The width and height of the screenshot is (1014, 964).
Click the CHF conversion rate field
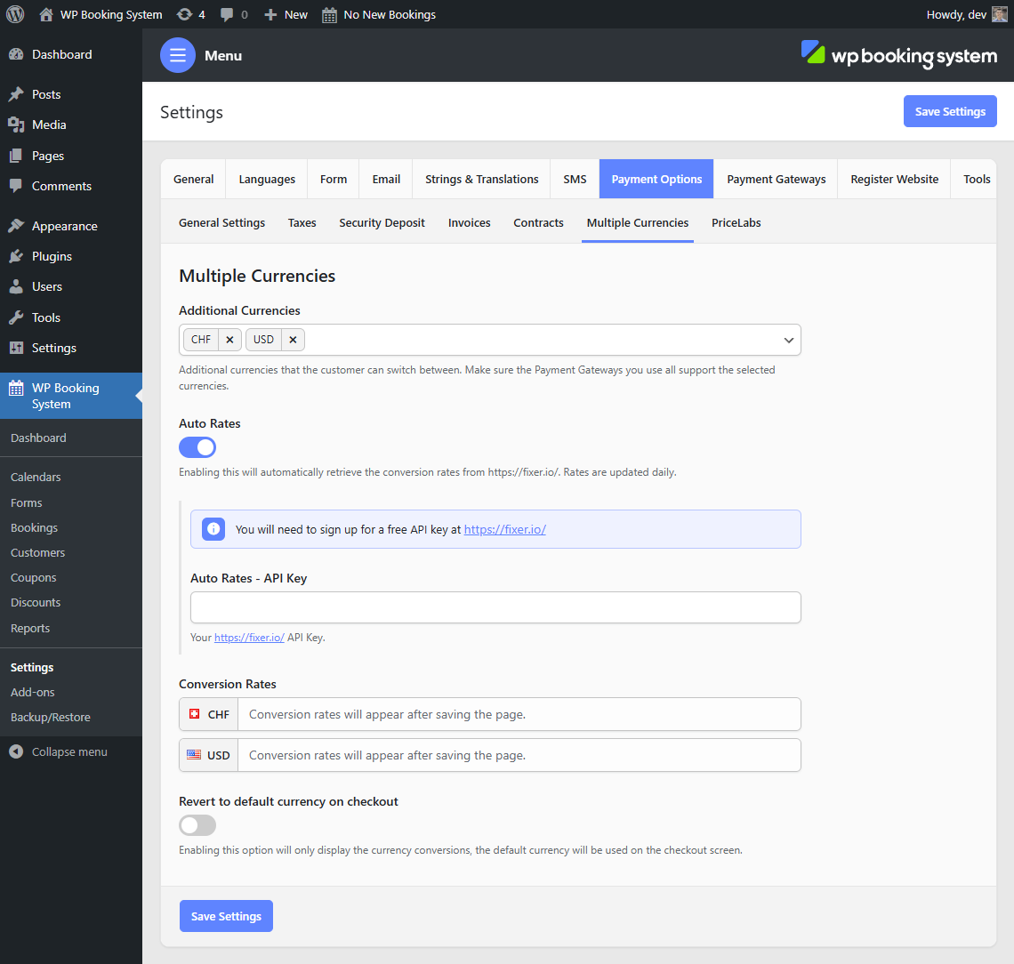pyautogui.click(x=519, y=714)
